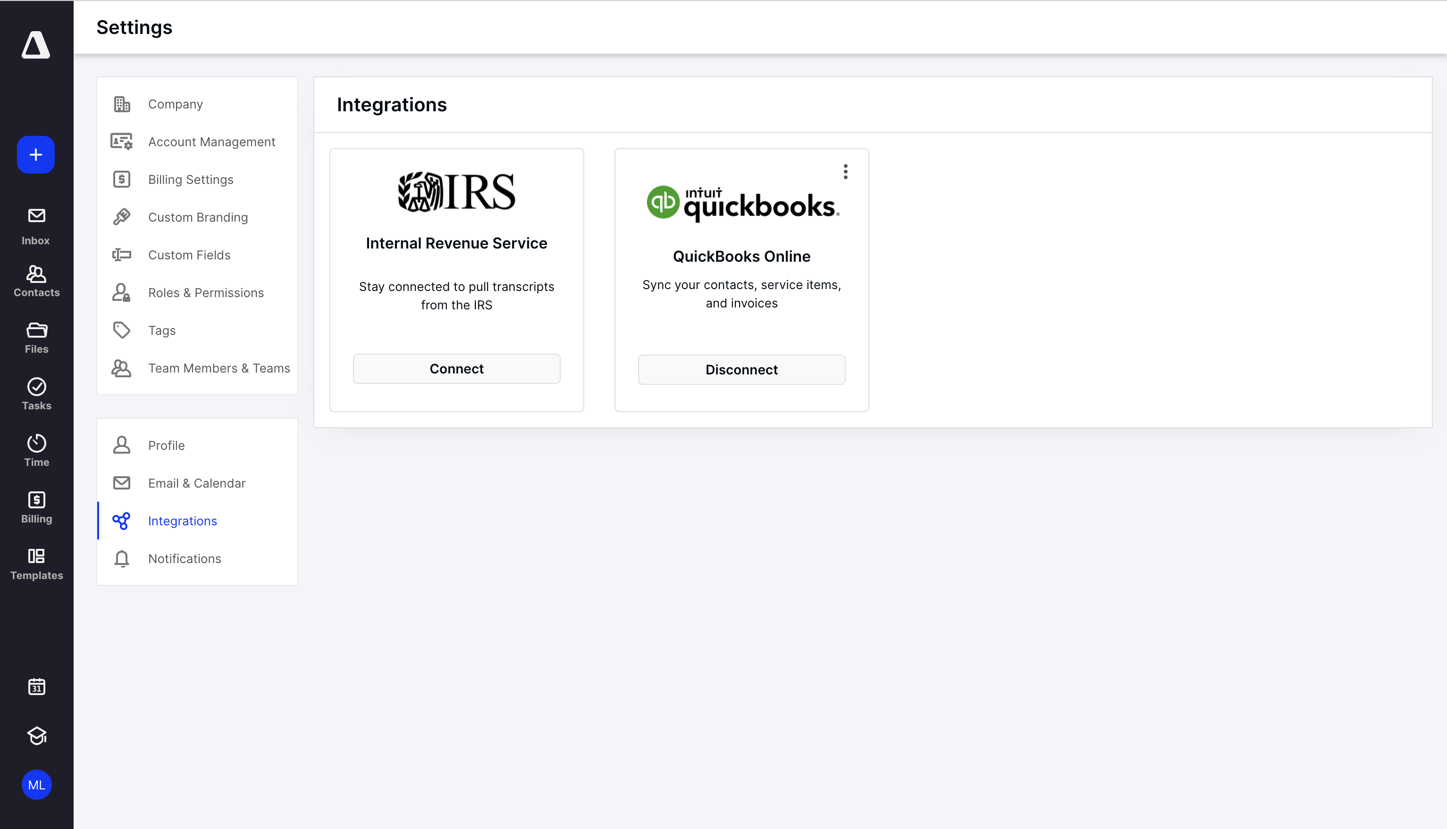1447x829 pixels.
Task: Click the Roles & Permissions lock icon
Action: (121, 293)
